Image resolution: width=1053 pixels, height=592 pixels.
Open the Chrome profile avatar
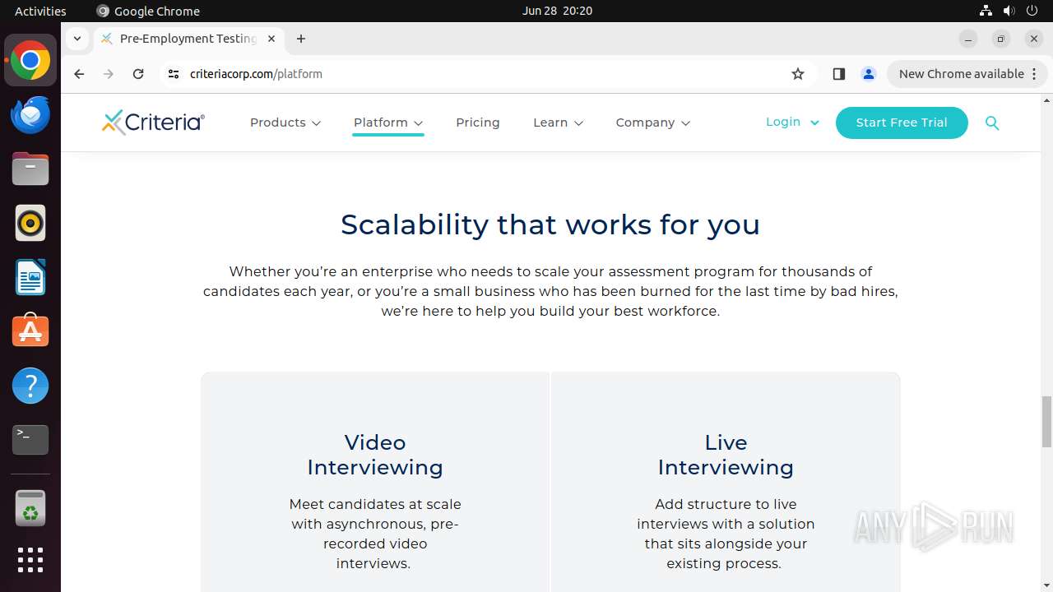[x=868, y=74]
